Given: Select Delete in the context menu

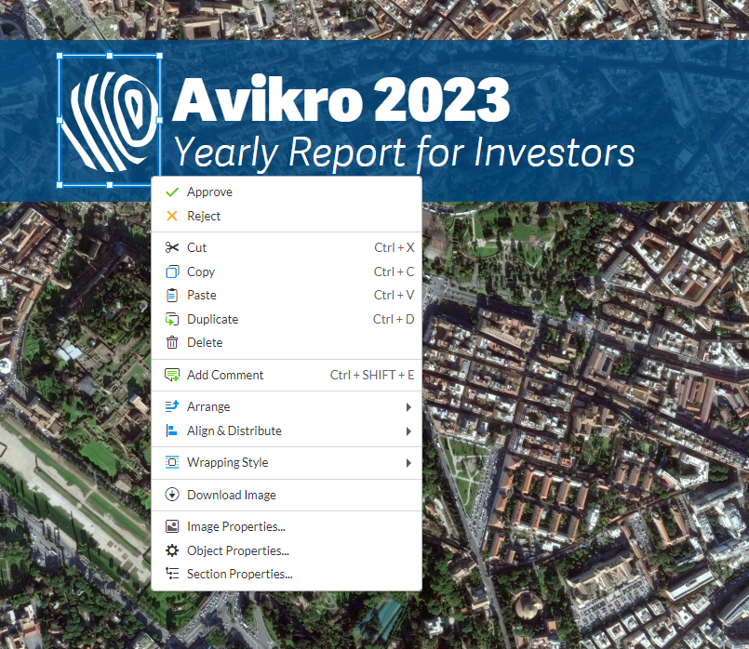Looking at the screenshot, I should pos(287,343).
